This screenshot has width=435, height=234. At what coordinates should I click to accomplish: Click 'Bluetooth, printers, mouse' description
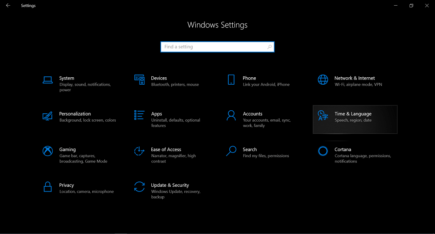175,85
